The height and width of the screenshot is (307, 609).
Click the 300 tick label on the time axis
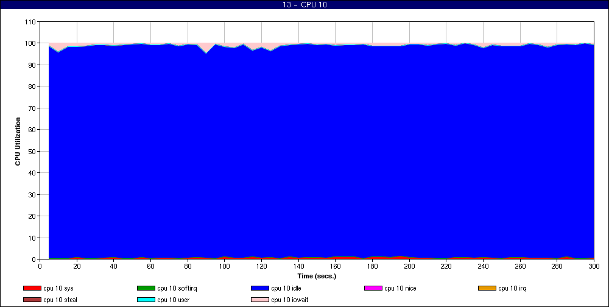click(594, 266)
